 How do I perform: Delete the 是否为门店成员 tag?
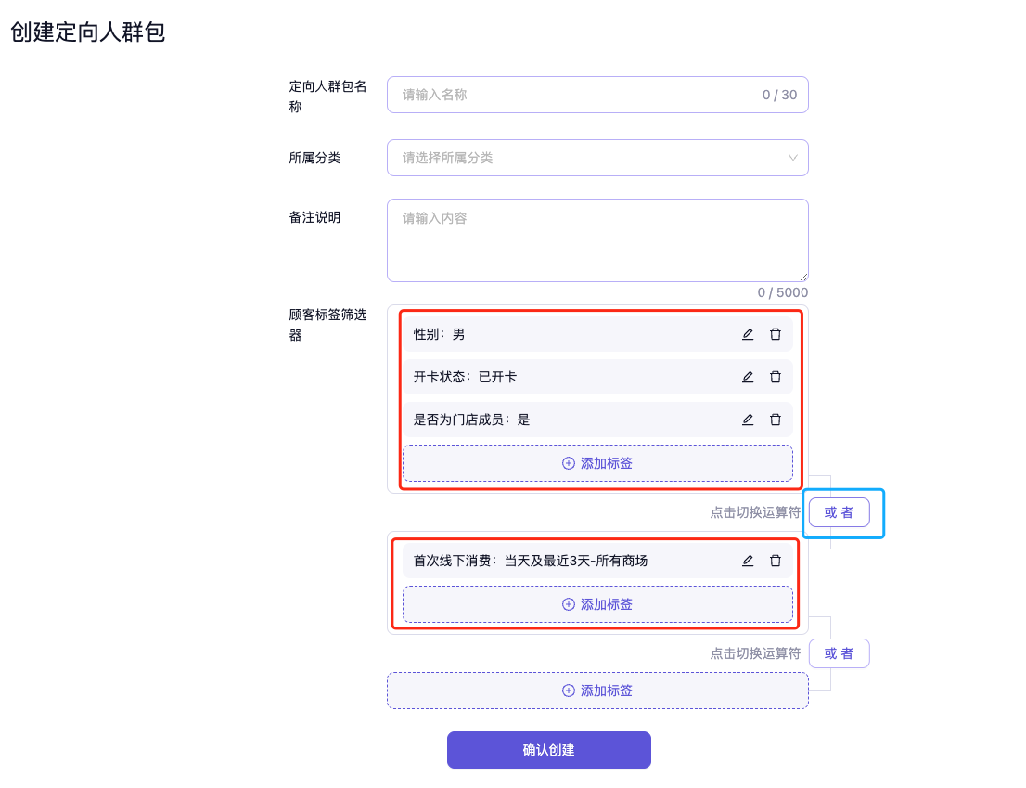(x=776, y=420)
